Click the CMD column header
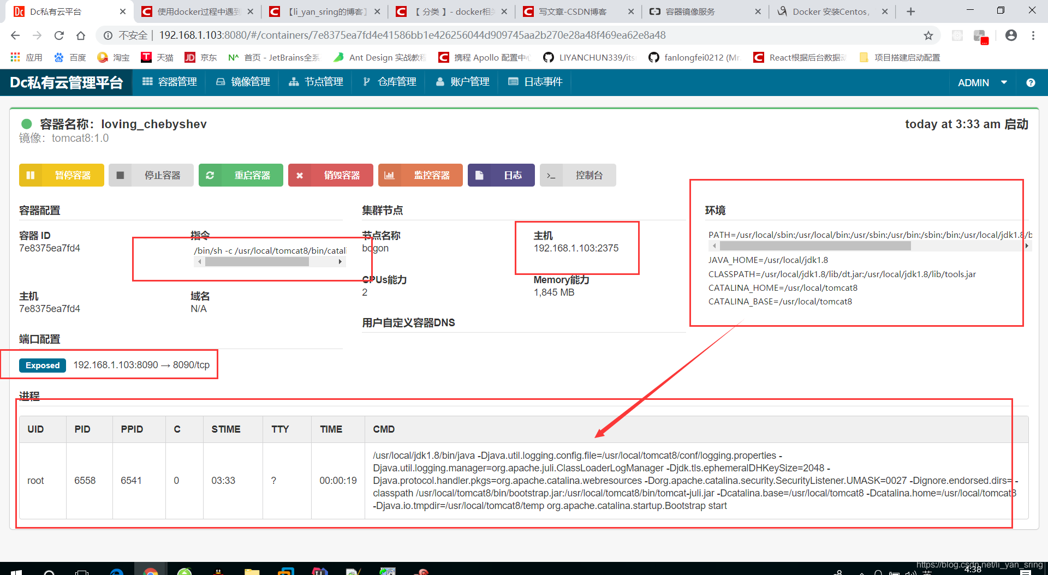The width and height of the screenshot is (1048, 575). (384, 429)
